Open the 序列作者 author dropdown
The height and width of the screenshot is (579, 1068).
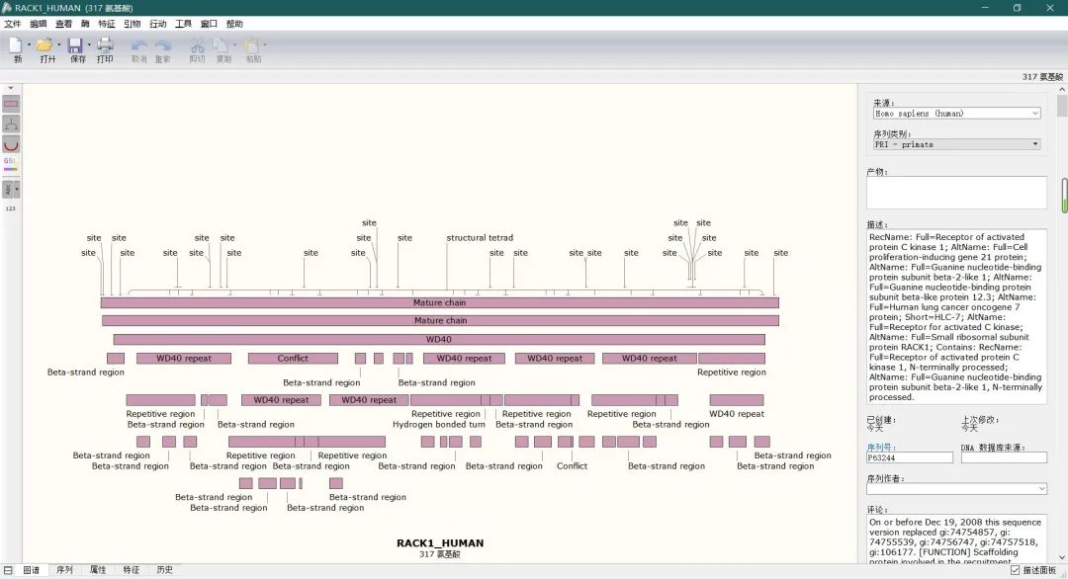pos(1038,488)
